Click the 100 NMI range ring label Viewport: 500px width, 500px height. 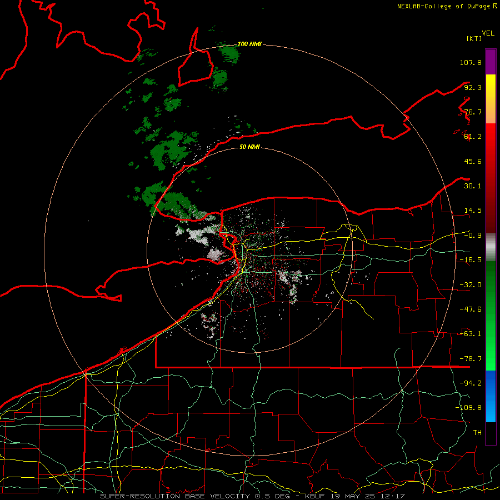coord(249,44)
